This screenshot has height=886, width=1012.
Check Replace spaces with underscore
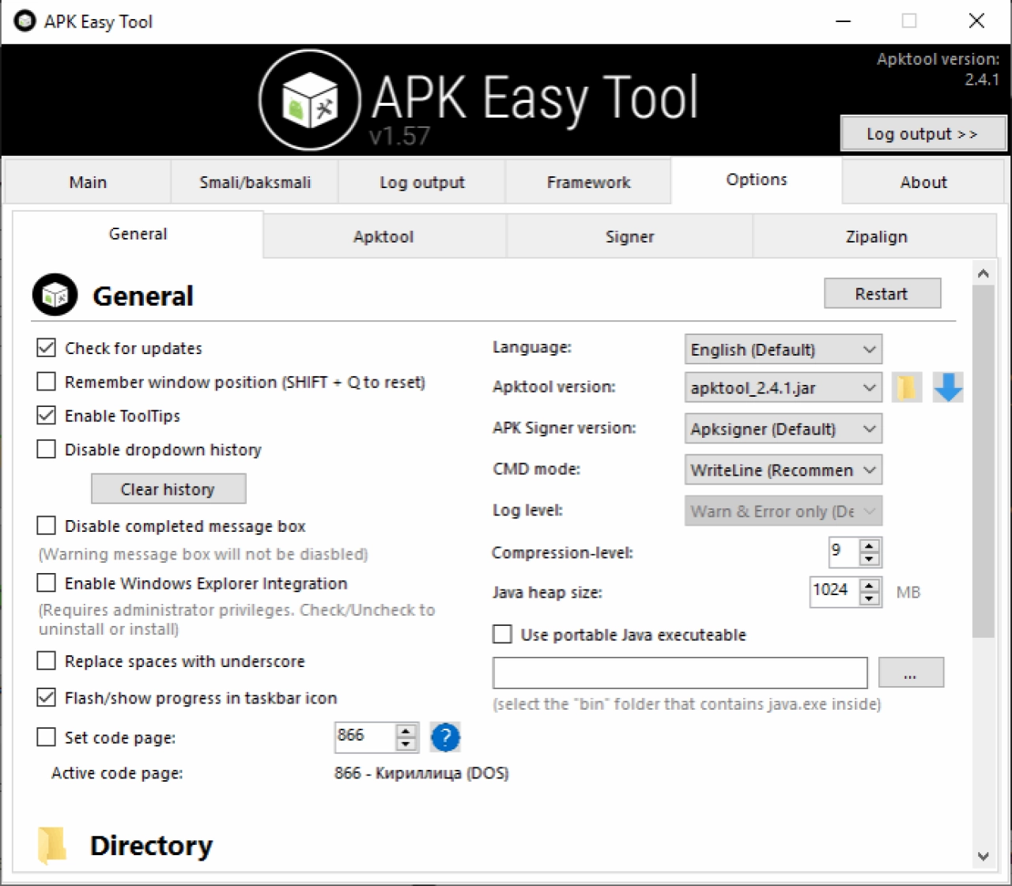coord(47,661)
